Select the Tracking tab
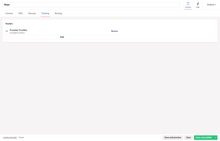Screen dimensions: 220x141 tap(45, 14)
